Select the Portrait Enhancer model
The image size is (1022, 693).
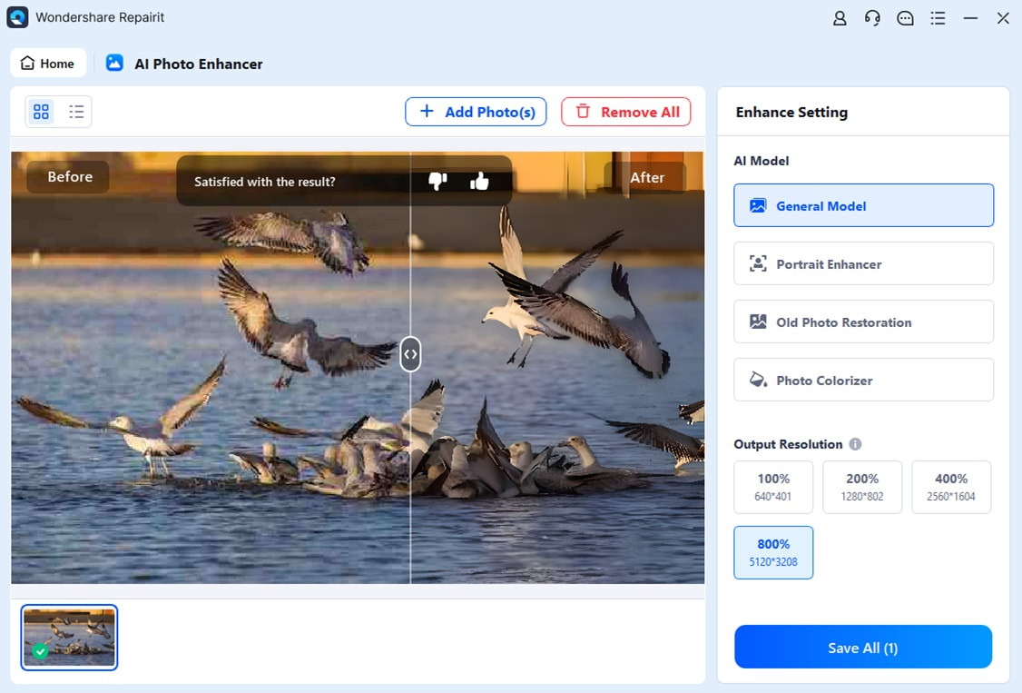pos(863,263)
